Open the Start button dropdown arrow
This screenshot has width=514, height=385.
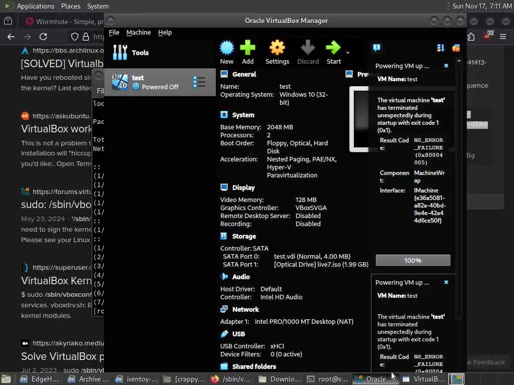point(348,53)
